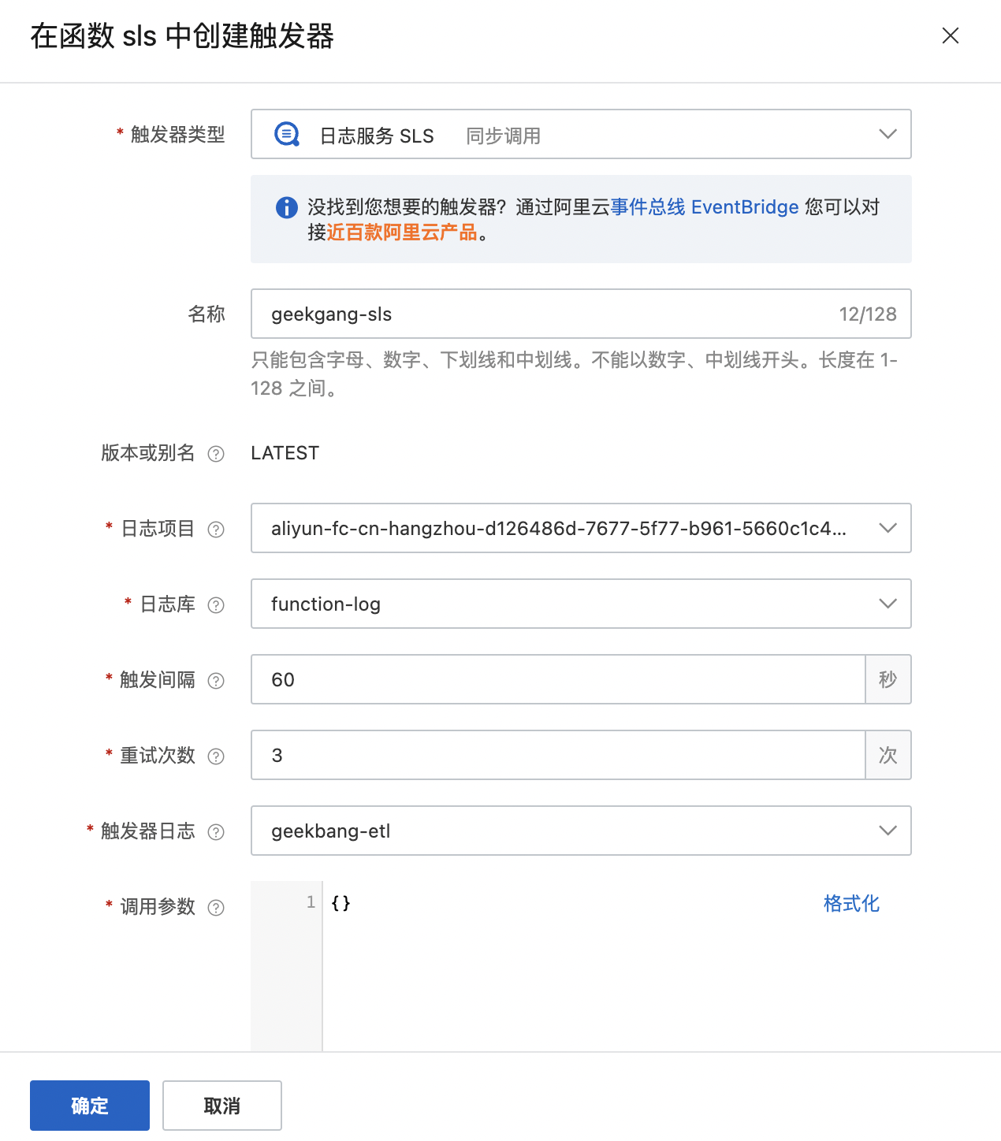The height and width of the screenshot is (1141, 1001).
Task: Open help tooltip next to 版本或别名
Action: point(214,454)
